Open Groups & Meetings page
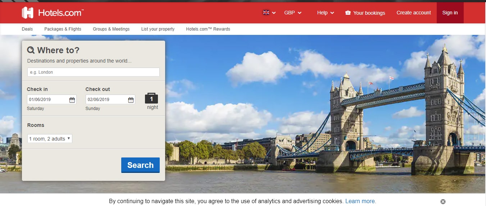Screen dimensions: 486x206 [x=111, y=29]
